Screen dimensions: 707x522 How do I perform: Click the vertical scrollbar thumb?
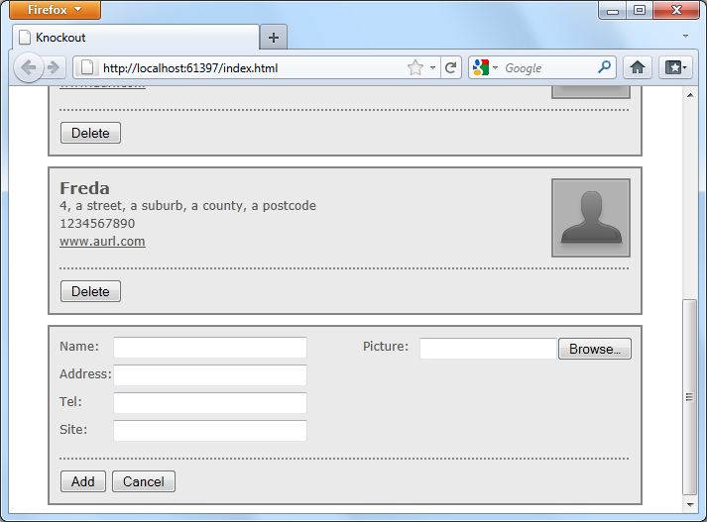pos(690,397)
